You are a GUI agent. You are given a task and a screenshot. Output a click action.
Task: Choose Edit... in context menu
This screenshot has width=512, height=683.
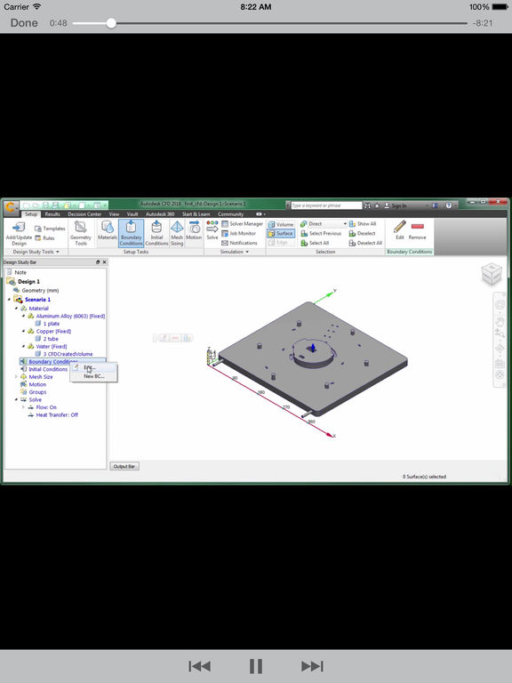(93, 367)
